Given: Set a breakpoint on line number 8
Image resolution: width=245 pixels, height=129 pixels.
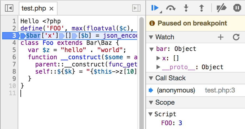Looking at the screenshot, I should point(14,71).
